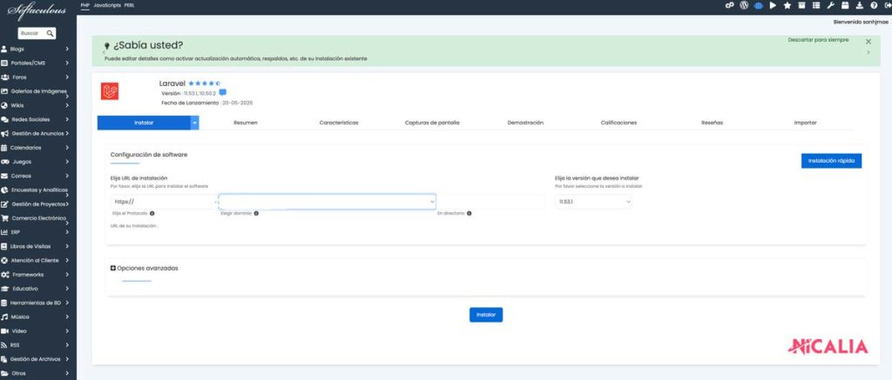Select the PERL menu
892x380 pixels.
click(130, 5)
